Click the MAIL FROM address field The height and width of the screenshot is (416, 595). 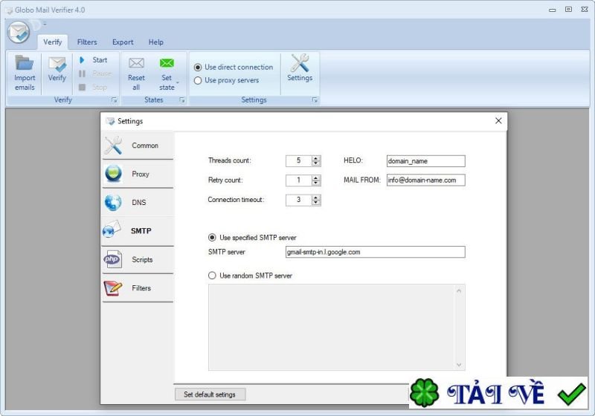(425, 180)
